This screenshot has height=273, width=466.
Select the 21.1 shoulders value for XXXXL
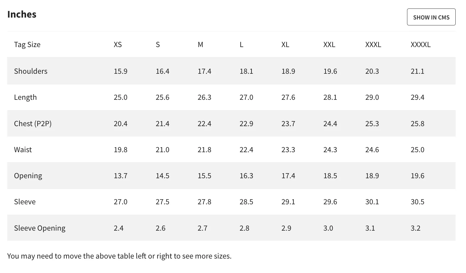click(417, 71)
